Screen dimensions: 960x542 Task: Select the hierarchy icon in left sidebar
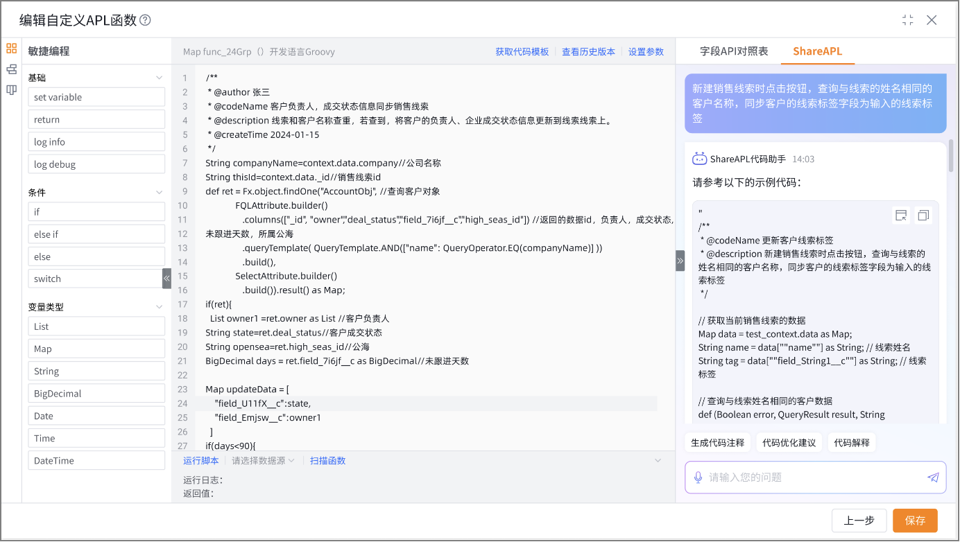coord(11,69)
